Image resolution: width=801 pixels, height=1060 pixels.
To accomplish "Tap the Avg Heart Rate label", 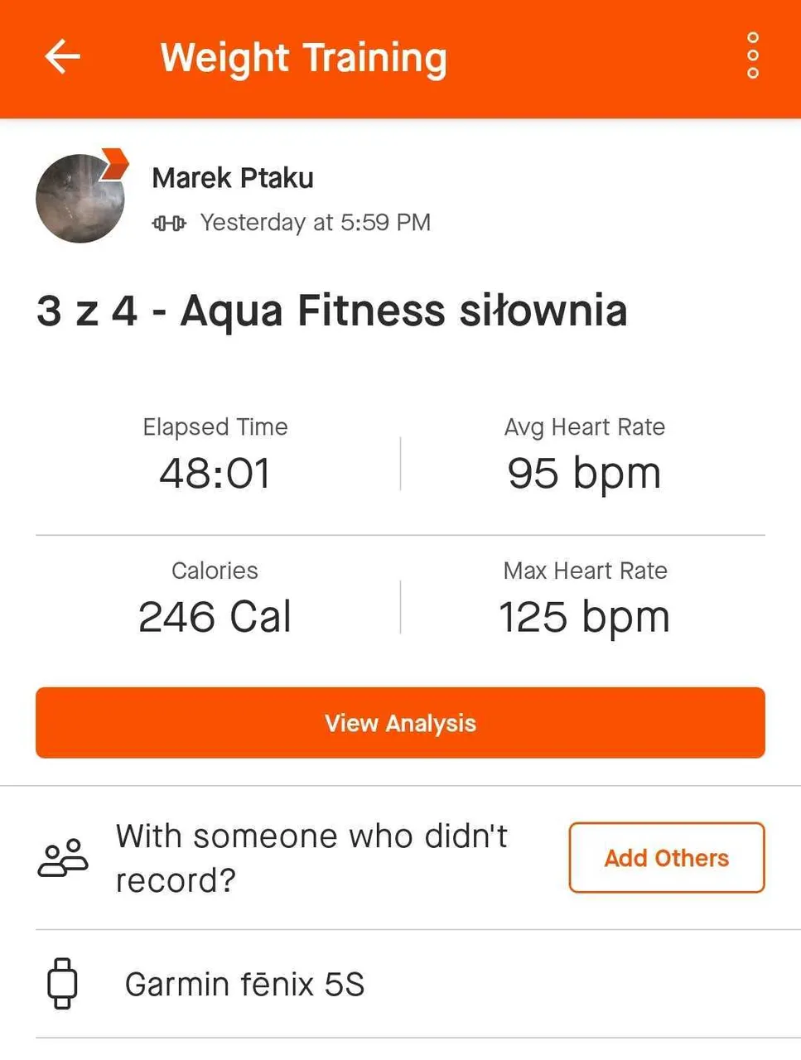I will (x=584, y=427).
